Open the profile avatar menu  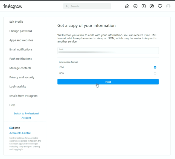click(x=168, y=6)
